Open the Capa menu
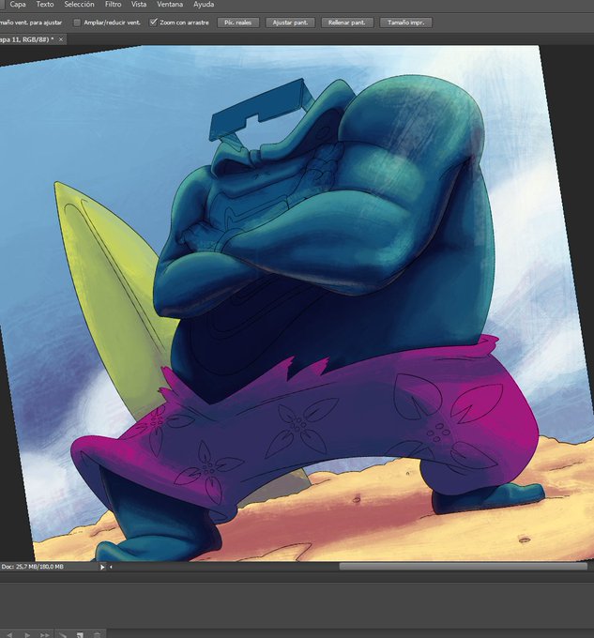Image resolution: width=594 pixels, height=638 pixels. click(18, 5)
